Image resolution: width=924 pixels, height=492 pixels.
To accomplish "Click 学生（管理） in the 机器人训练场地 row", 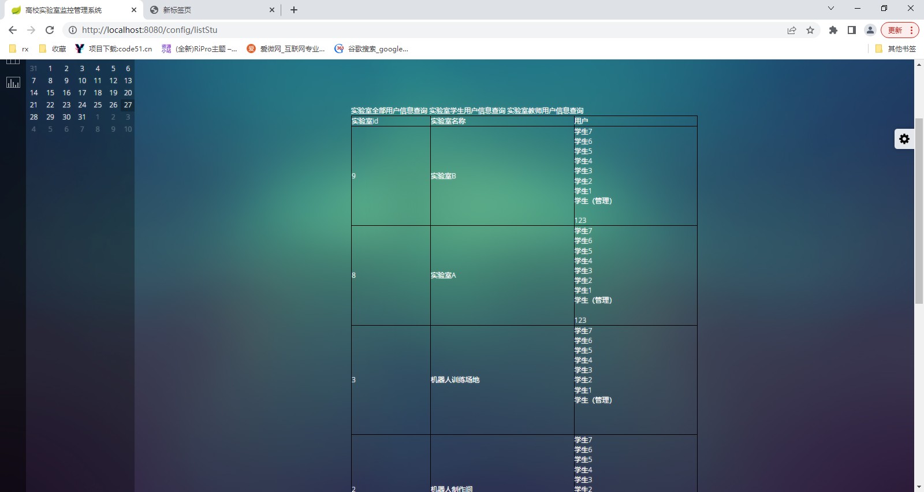I will (593, 400).
